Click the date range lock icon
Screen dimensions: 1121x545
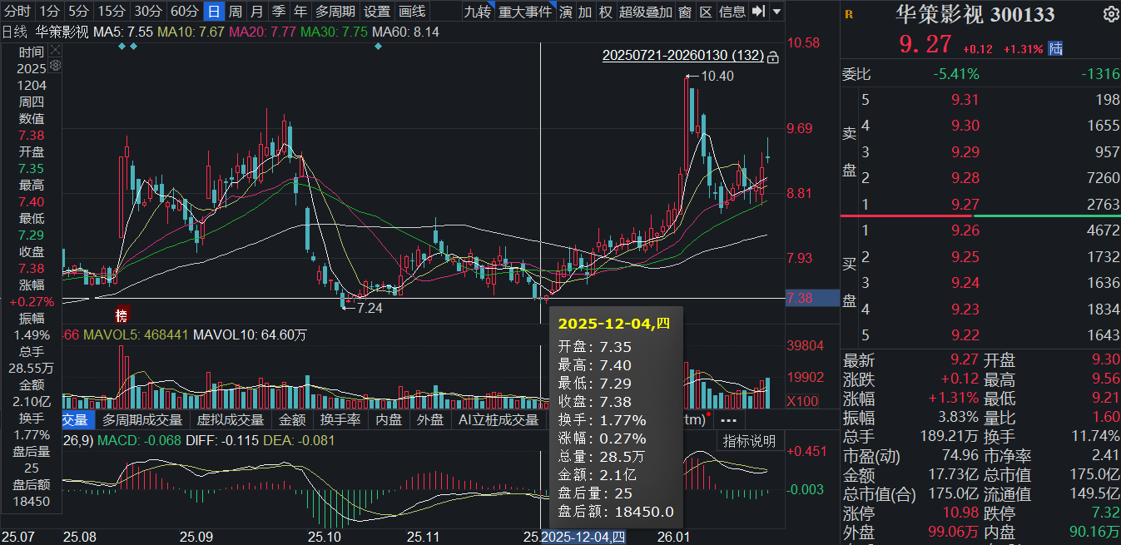pyautogui.click(x=772, y=57)
